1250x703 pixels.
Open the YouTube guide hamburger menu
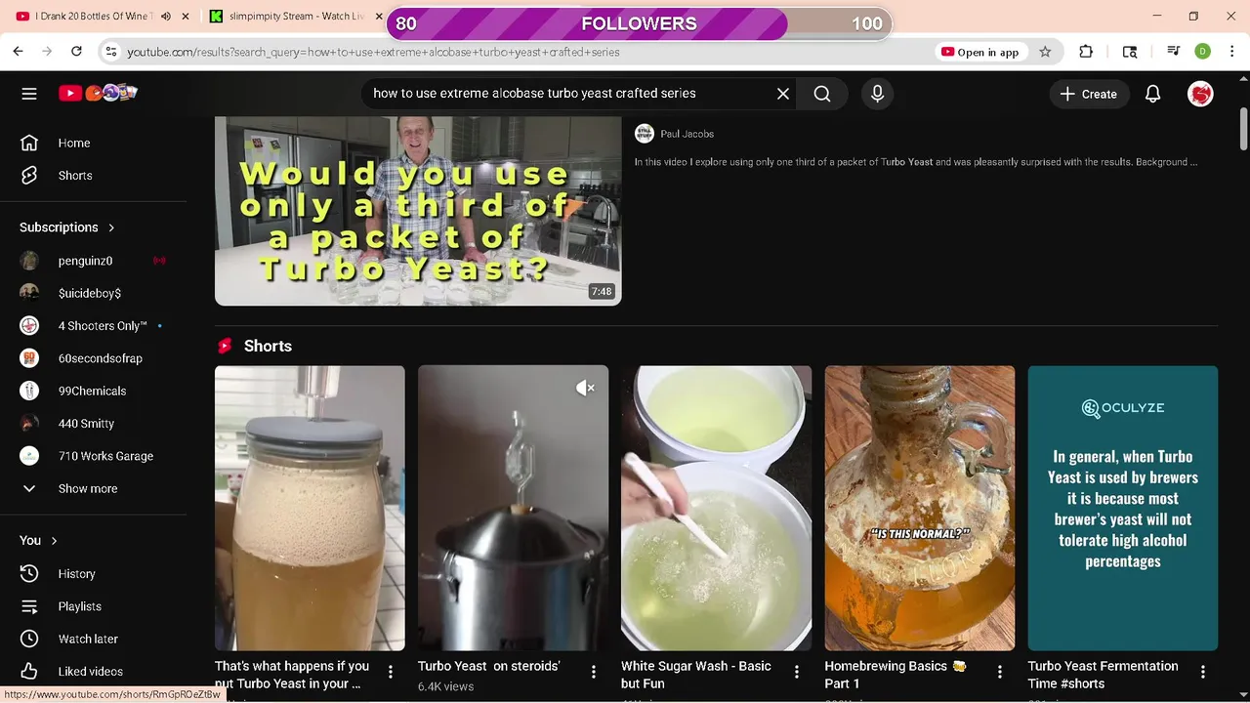click(29, 94)
